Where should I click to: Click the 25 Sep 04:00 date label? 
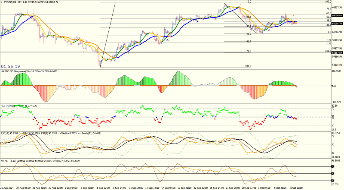[x=217, y=188]
